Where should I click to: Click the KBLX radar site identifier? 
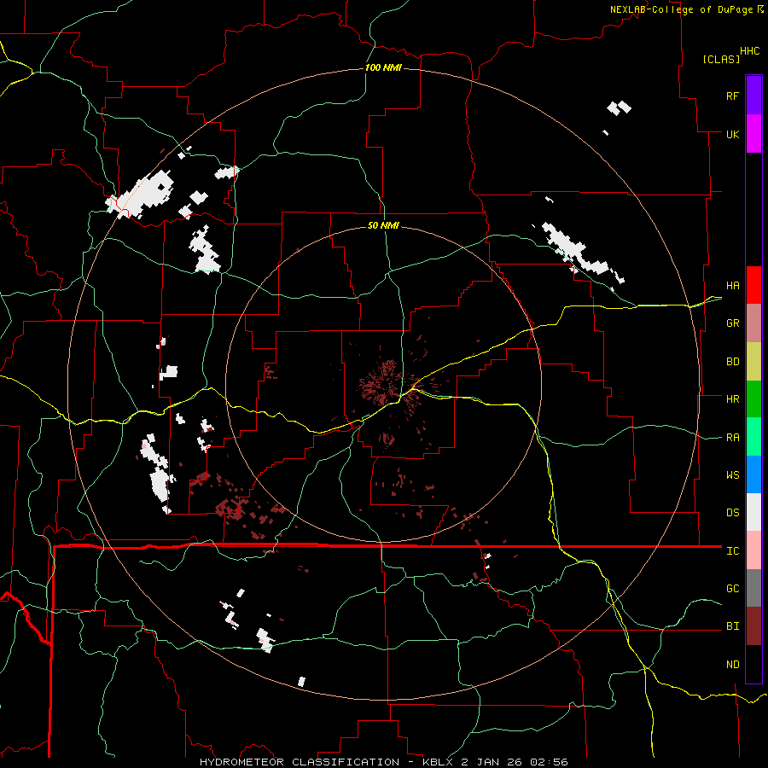tap(439, 762)
